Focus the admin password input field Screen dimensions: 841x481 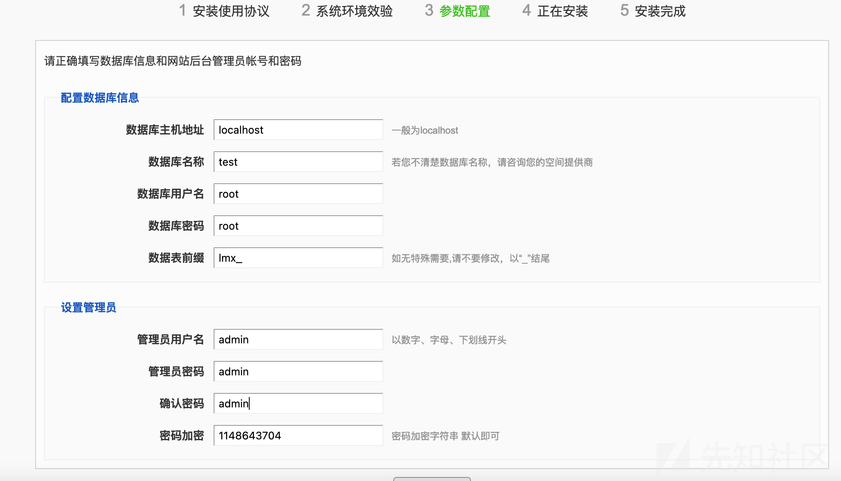pyautogui.click(x=298, y=371)
